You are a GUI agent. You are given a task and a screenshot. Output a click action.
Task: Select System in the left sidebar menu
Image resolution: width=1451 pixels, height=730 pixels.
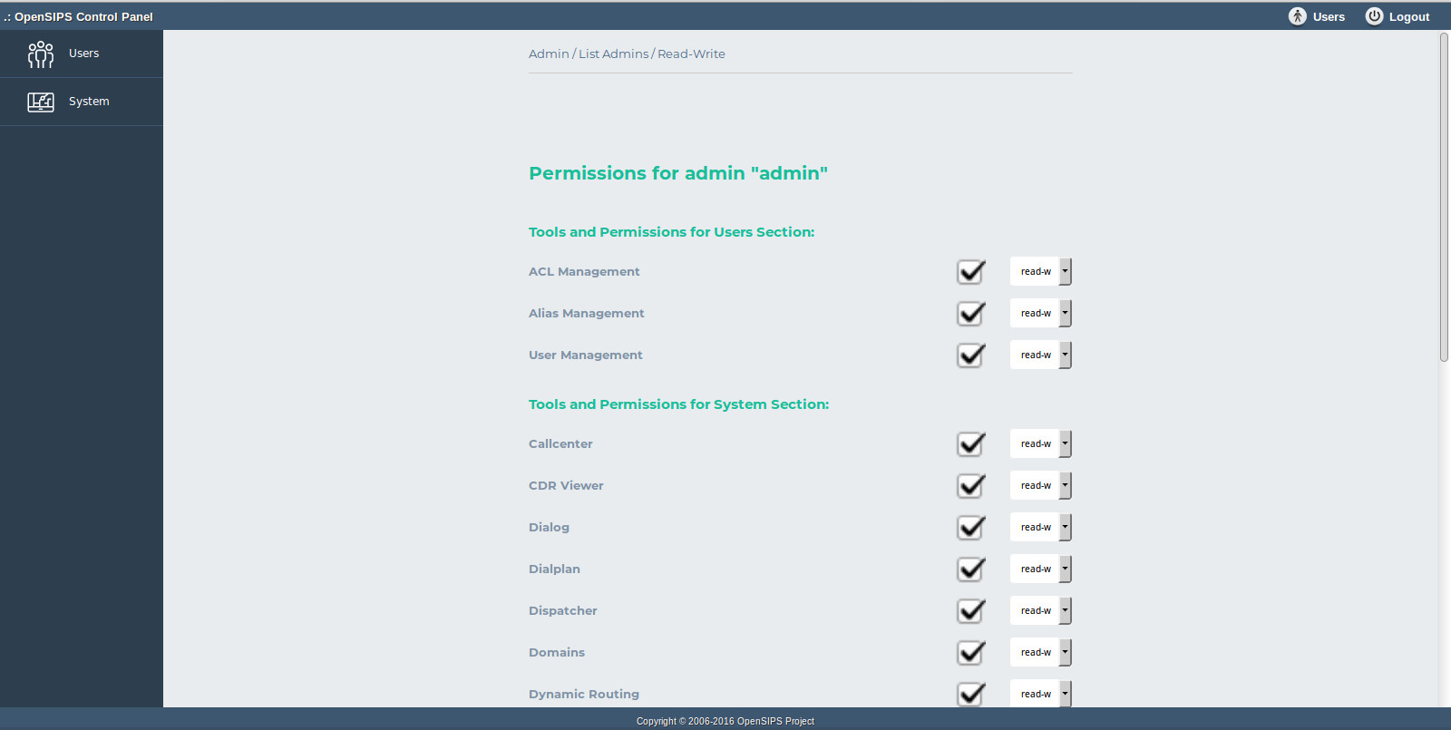82,102
